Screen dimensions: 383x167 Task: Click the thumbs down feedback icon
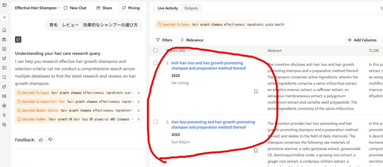(x=50, y=140)
